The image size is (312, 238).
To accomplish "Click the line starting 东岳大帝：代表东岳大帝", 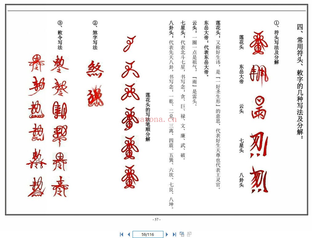I will (x=206, y=48).
